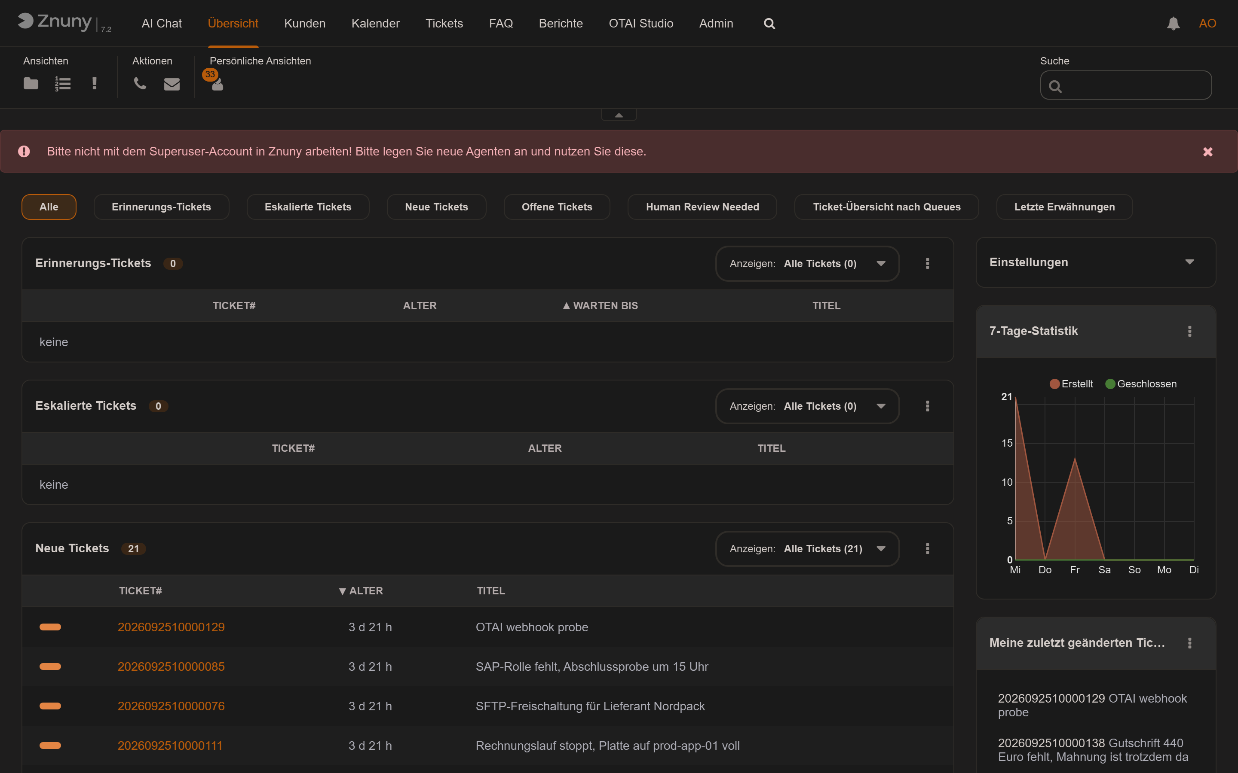Open the escalation view exclamation icon
The width and height of the screenshot is (1238, 773).
[95, 83]
